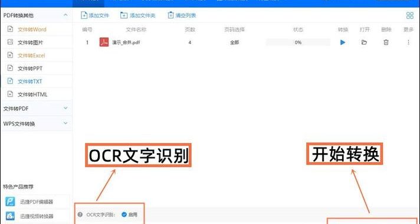The width and height of the screenshot is (420, 224).
Task: Click the 清空列表 button label
Action: [186, 15]
